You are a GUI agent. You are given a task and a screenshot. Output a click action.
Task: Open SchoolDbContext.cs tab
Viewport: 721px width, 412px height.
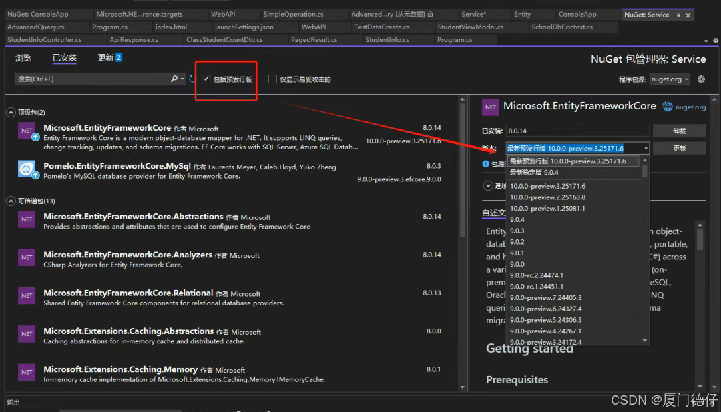coord(562,27)
